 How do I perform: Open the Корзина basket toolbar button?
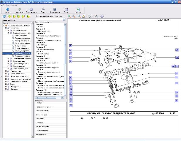click(x=78, y=10)
